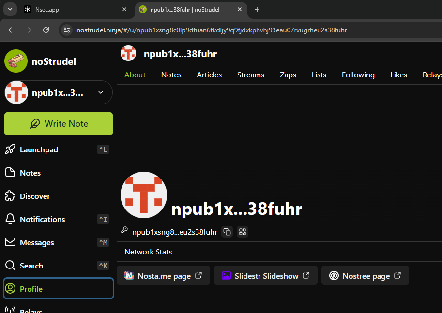442x313 pixels.
Task: Copy the npub key with the copy icon
Action: (227, 232)
